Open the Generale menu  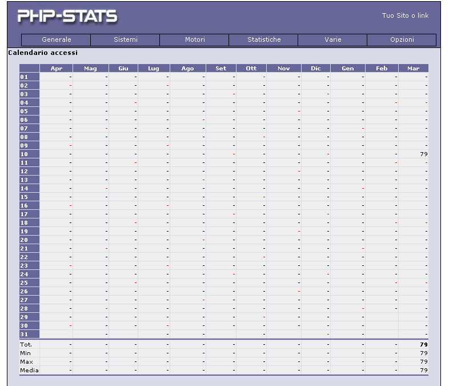coord(56,40)
